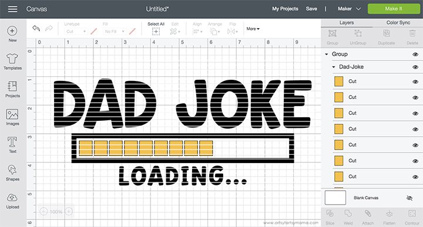This screenshot has height=227, width=423.
Task: Open the Templates panel
Action: coord(12,62)
